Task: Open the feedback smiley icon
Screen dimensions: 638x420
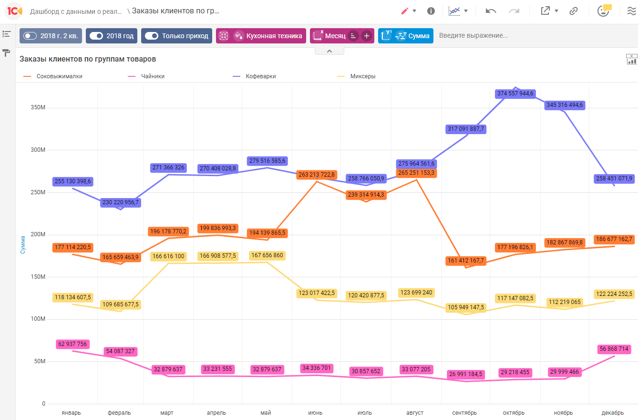Action: 604,10
